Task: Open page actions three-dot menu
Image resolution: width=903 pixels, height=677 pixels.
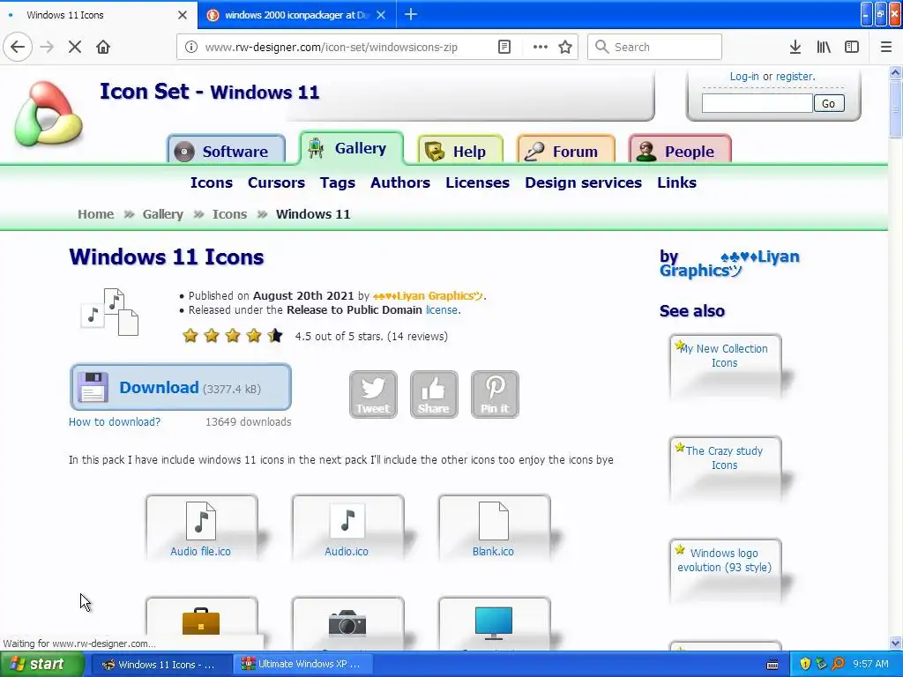Action: (x=541, y=47)
